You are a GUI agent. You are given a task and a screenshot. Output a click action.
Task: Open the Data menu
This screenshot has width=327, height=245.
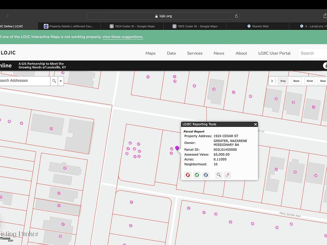pos(171,53)
